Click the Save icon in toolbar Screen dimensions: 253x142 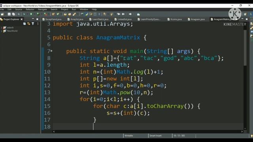pos(9,14)
